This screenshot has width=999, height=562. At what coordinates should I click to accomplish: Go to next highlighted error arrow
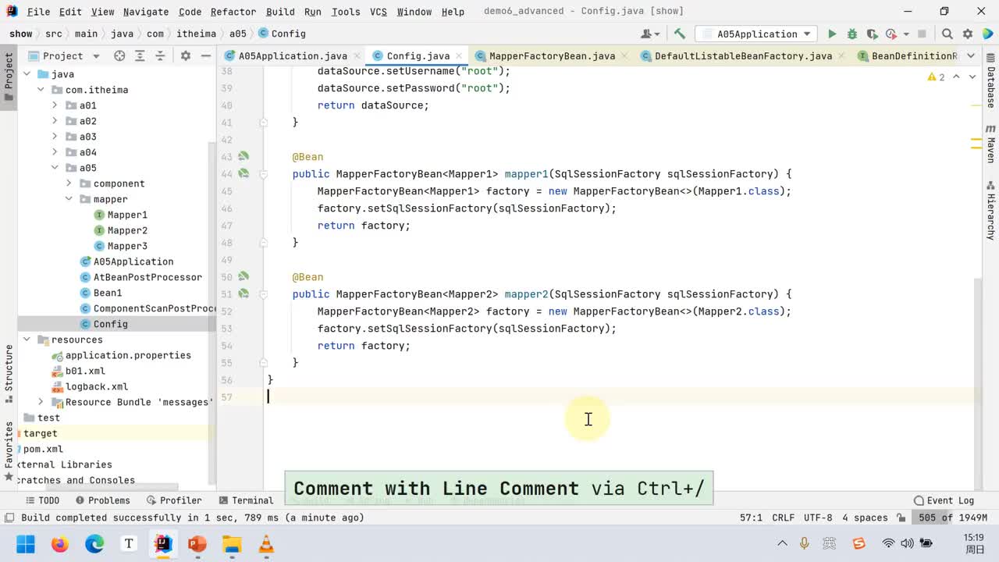point(972,76)
